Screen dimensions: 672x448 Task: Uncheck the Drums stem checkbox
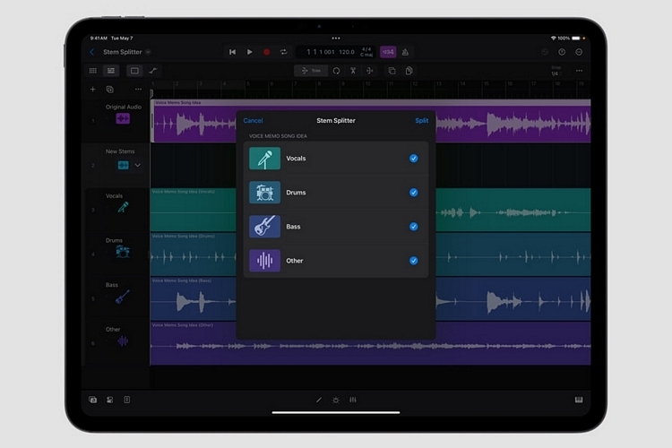pyautogui.click(x=413, y=193)
